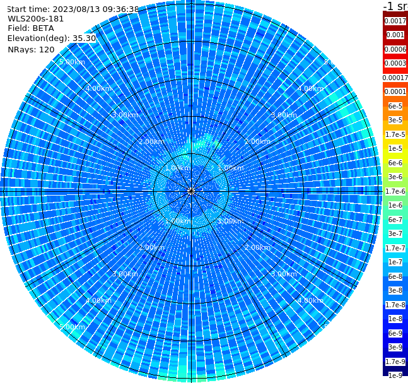
Task: Select the 3e-6 colorbar label
Action: tap(395, 177)
